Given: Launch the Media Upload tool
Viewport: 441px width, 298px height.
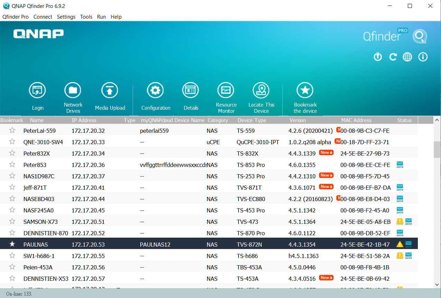Looking at the screenshot, I should pos(110,91).
